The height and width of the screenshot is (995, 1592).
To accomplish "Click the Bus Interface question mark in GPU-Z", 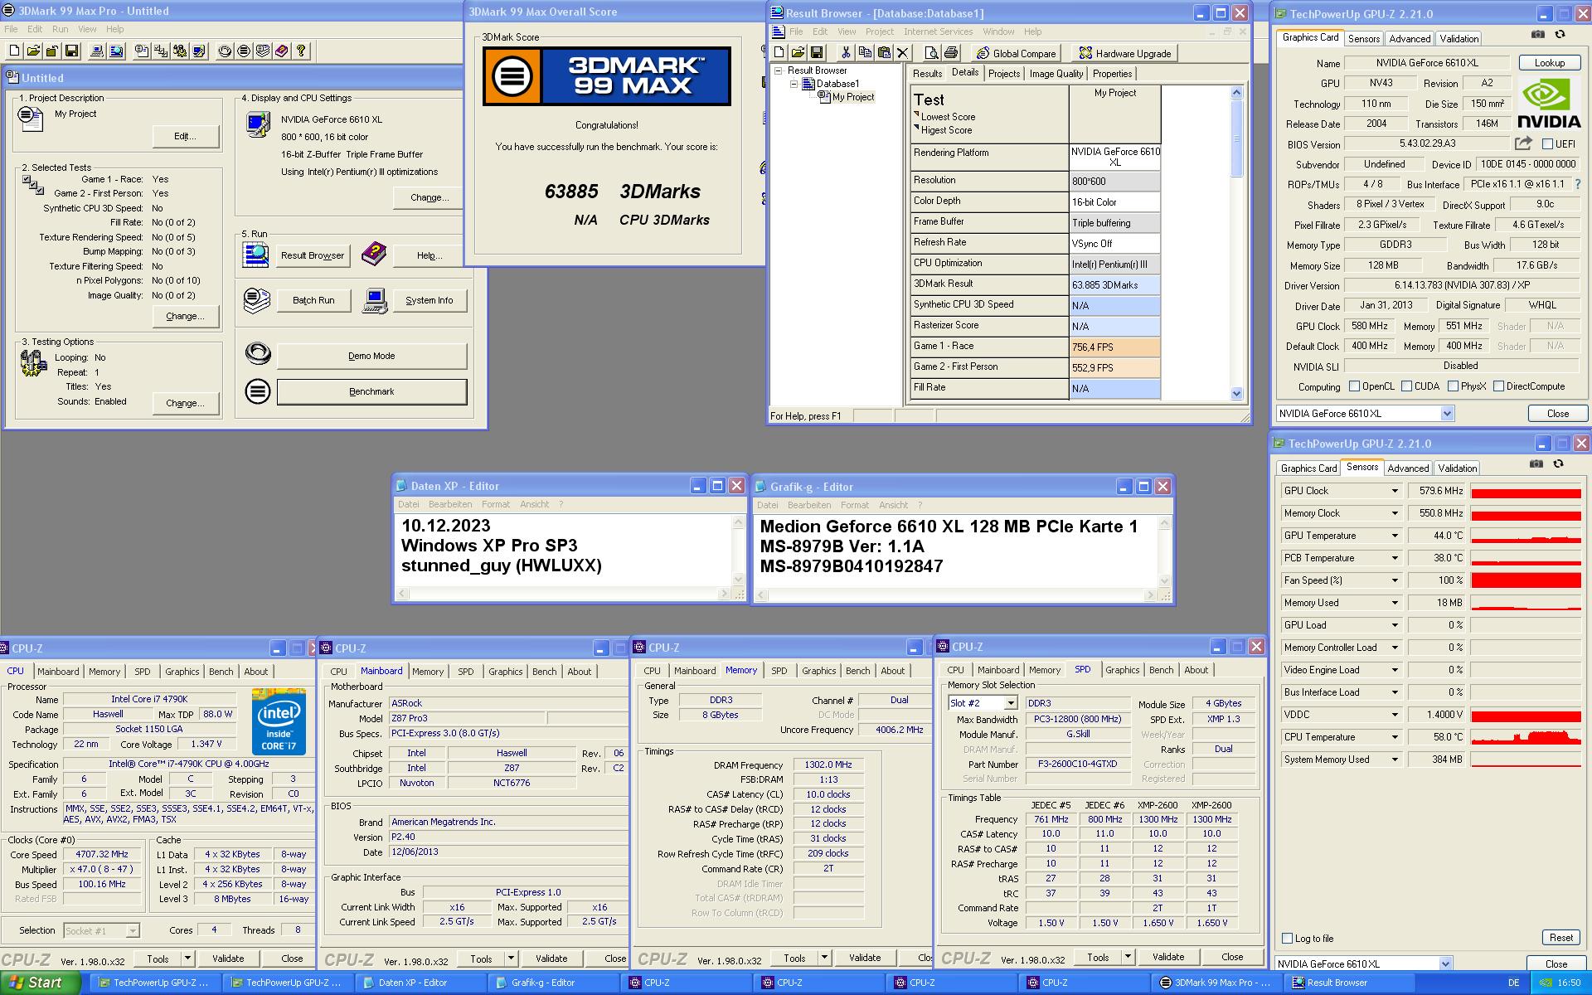I will coord(1577,184).
